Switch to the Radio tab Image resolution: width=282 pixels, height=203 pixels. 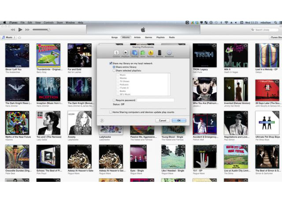[172, 38]
